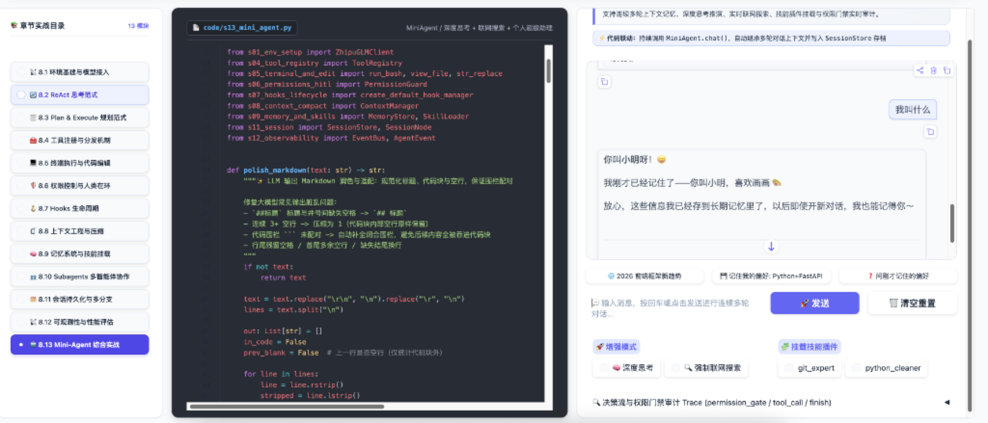988x423 pixels.
Task: Open chapter 8.8 上下文工程与压缩
Action: (x=80, y=231)
